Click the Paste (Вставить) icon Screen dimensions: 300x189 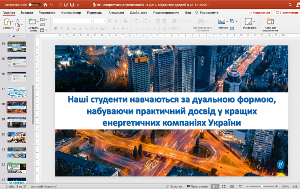[x=8, y=22]
